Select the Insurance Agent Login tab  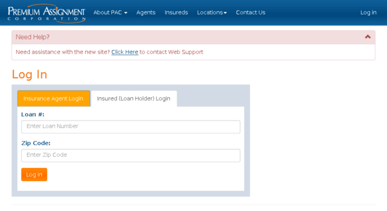coord(54,99)
